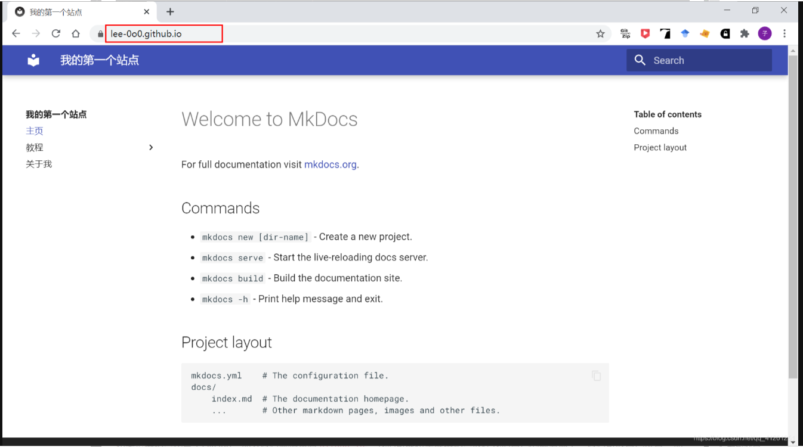Screen dimensions: 803x447
Task: Click the magnifier icon in the Search box
Action: point(640,60)
